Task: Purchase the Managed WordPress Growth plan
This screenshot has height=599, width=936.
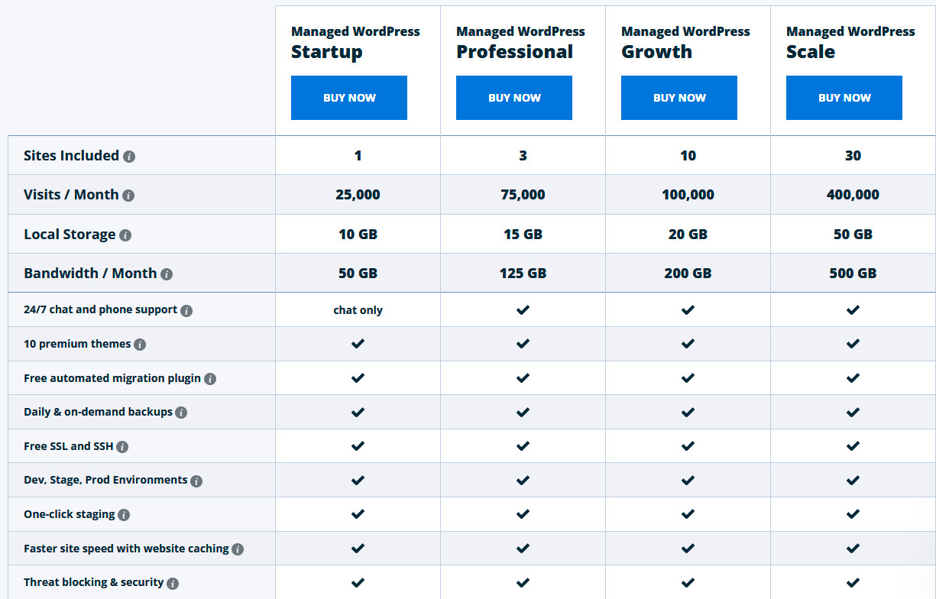Action: pyautogui.click(x=679, y=98)
